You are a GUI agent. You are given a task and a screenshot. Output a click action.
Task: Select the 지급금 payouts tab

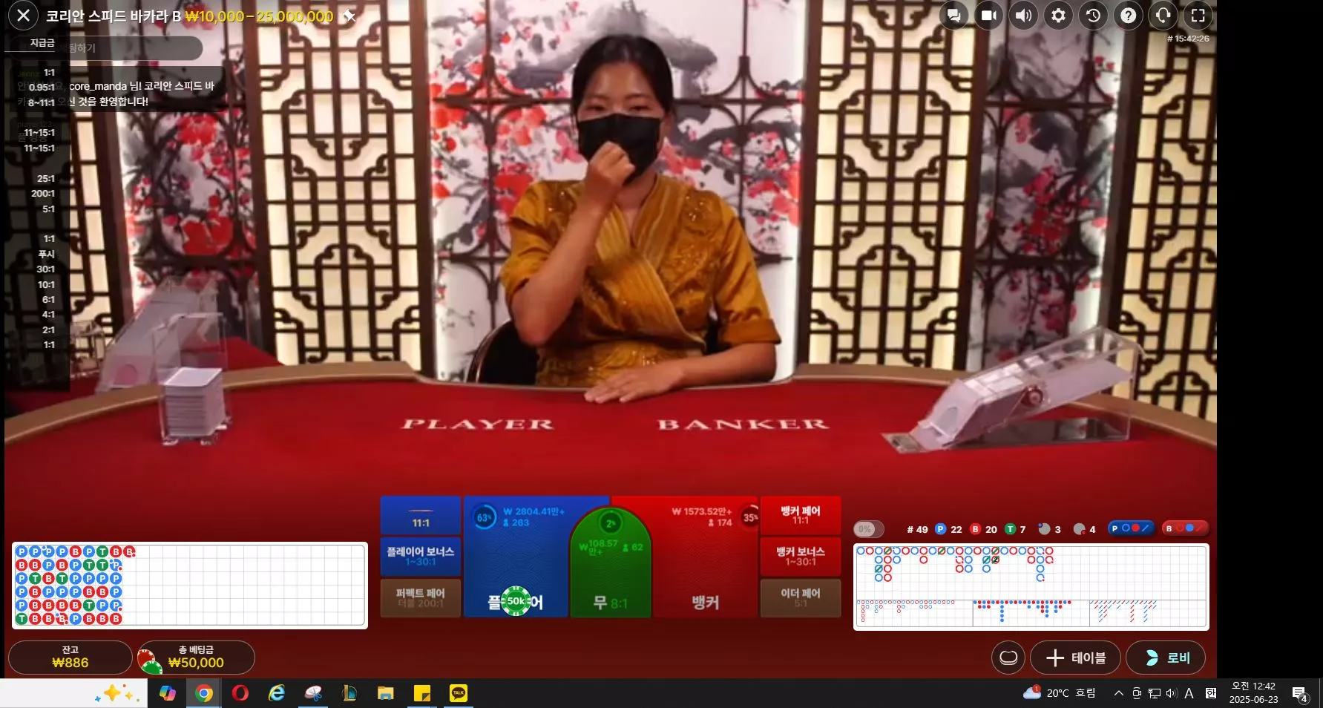coord(42,43)
